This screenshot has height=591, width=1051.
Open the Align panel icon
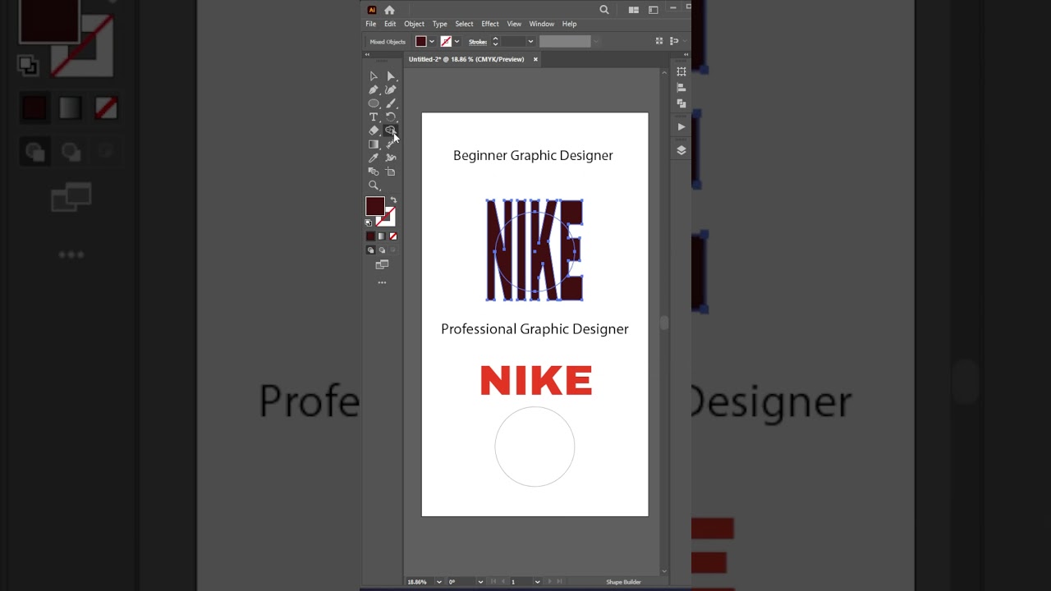[x=682, y=88]
